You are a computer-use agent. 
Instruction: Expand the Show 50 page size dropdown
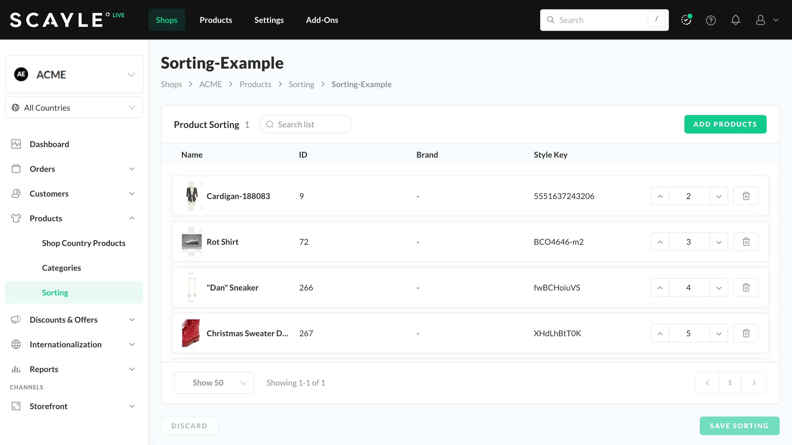tap(214, 383)
